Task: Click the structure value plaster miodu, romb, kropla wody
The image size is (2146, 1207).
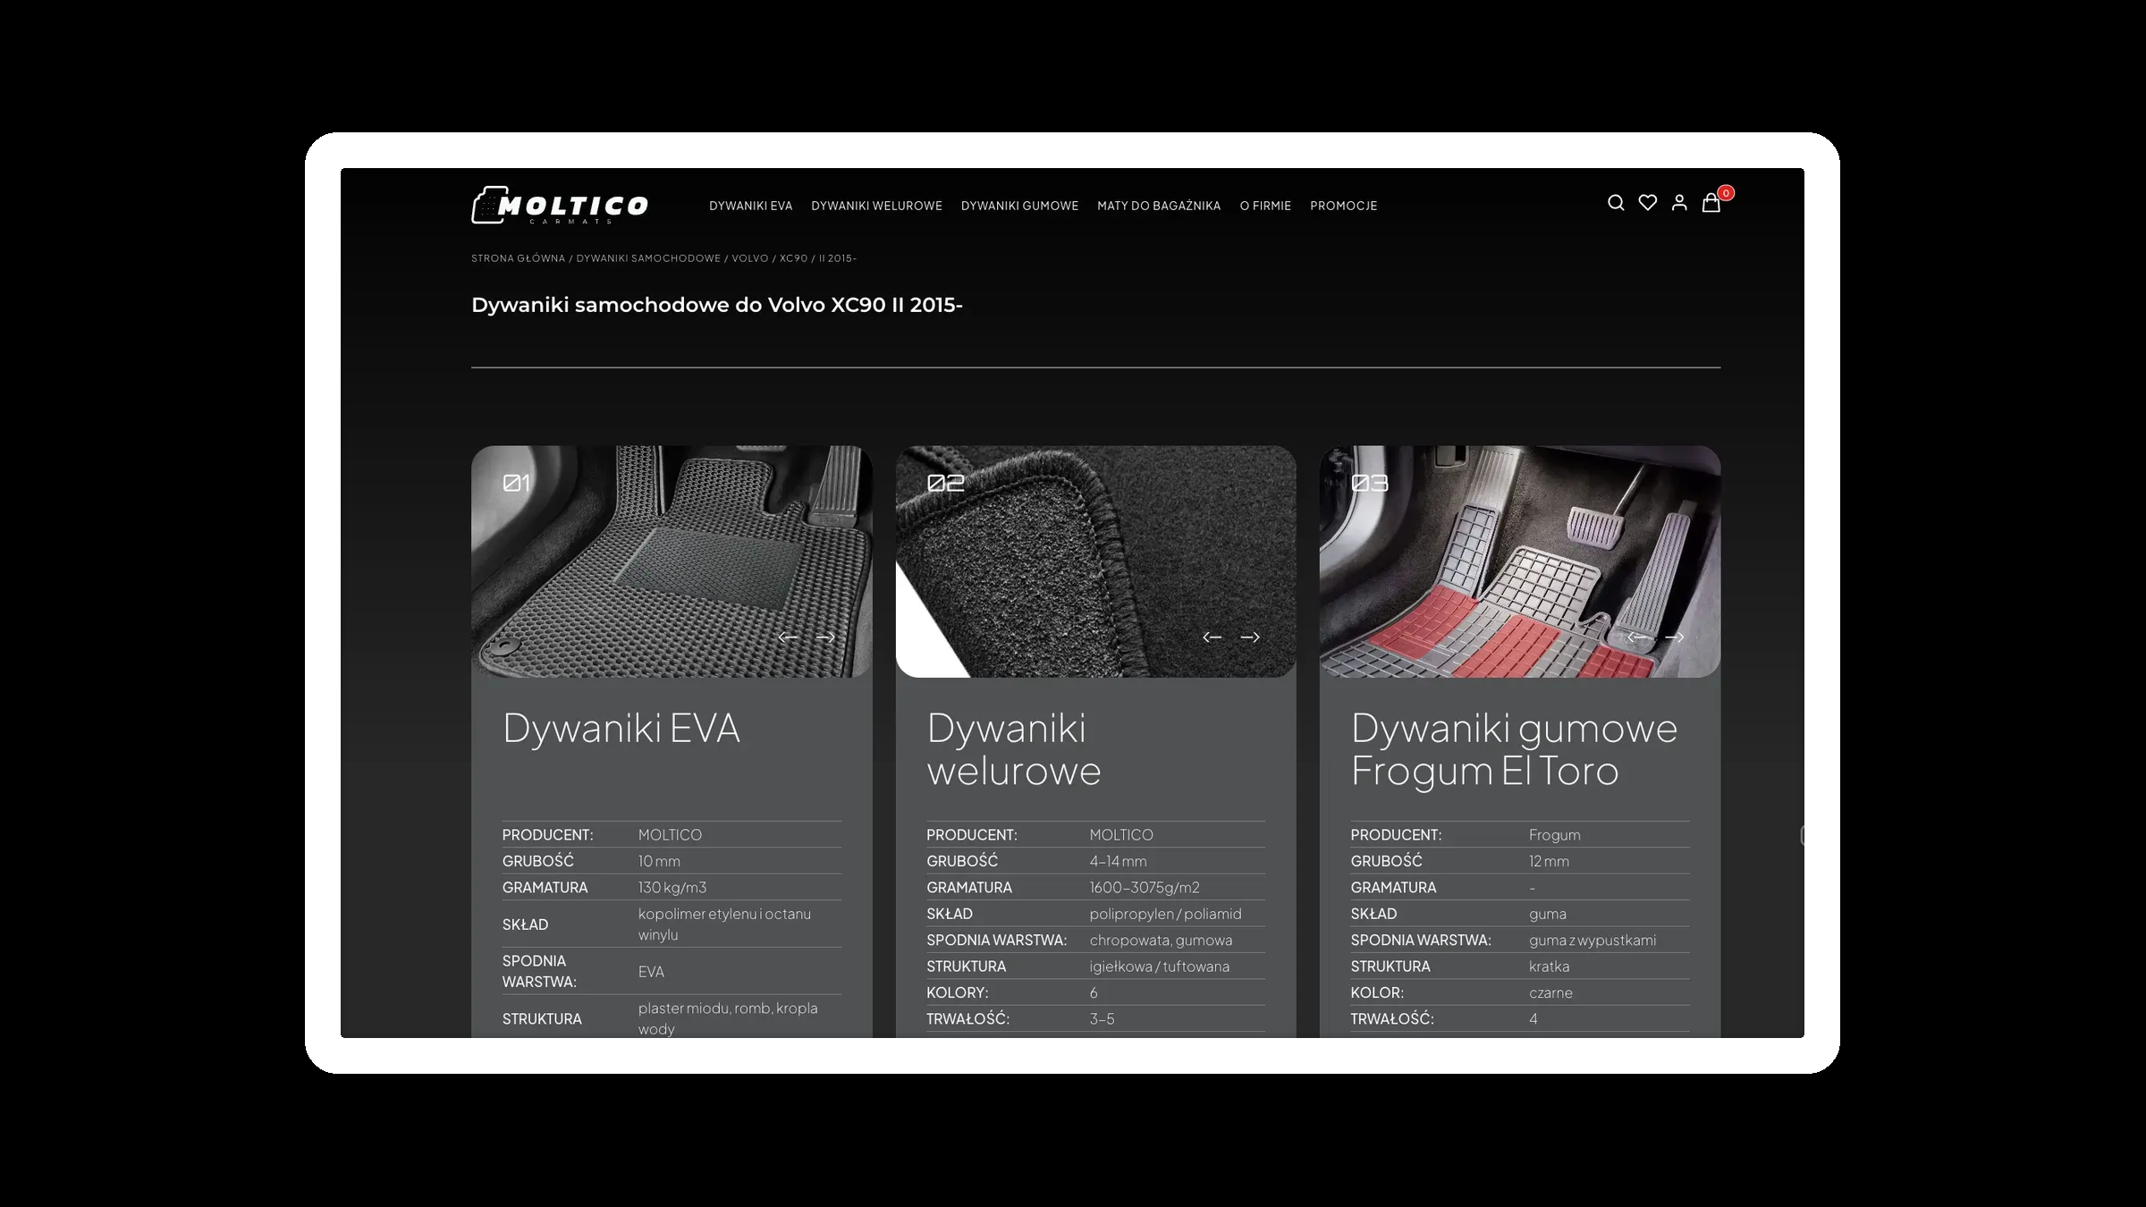Action: tap(728, 1018)
